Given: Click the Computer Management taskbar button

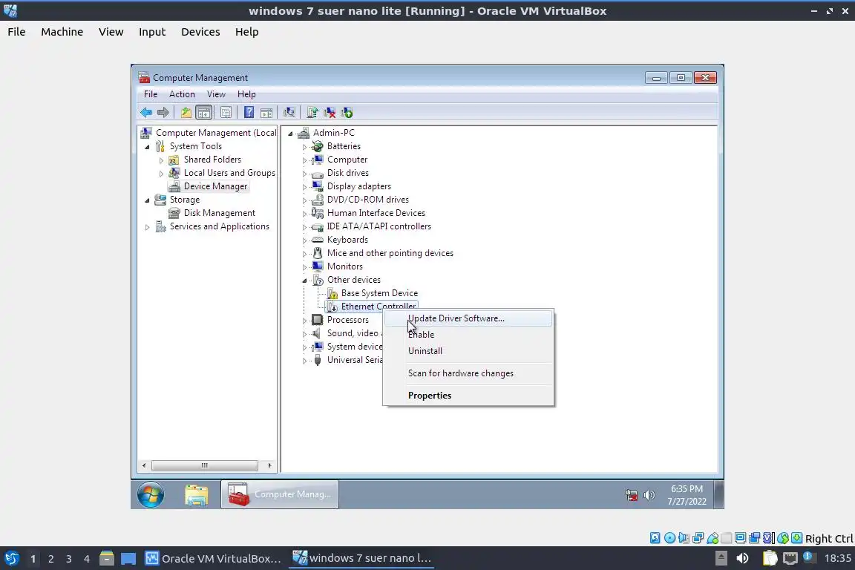Looking at the screenshot, I should (x=280, y=494).
